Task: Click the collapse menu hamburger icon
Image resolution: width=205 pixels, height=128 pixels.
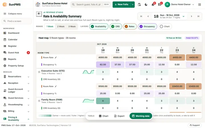Action: [5, 14]
